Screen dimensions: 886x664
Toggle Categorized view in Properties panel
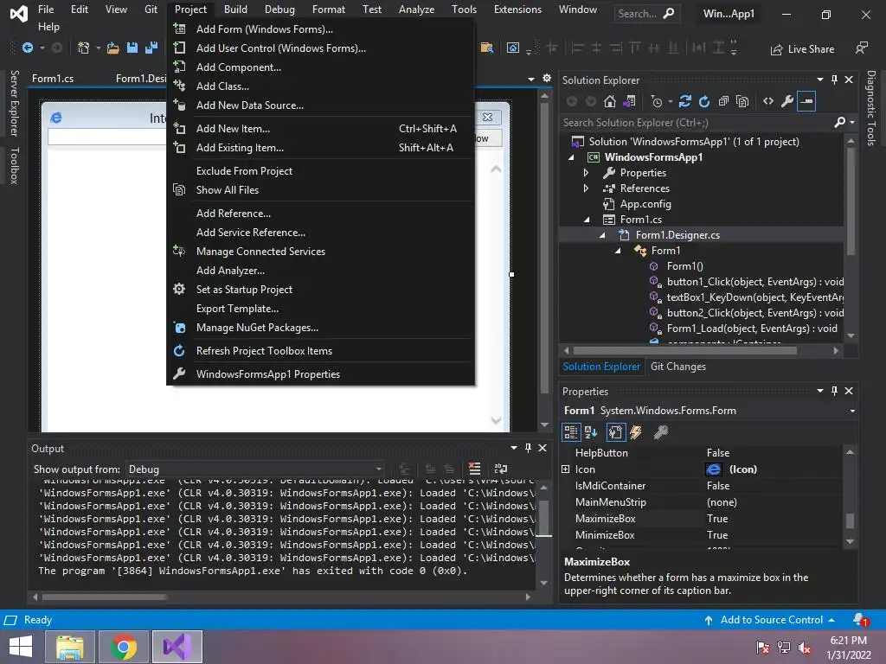571,432
